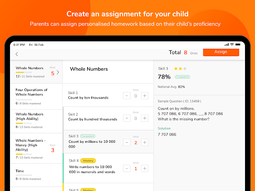This screenshot has height=191, width=255.
Task: Click the 78% proficiency score
Action: (164, 77)
